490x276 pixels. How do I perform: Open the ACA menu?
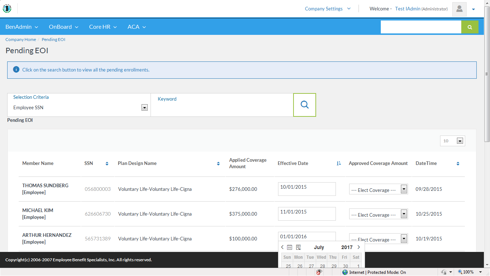(x=137, y=27)
